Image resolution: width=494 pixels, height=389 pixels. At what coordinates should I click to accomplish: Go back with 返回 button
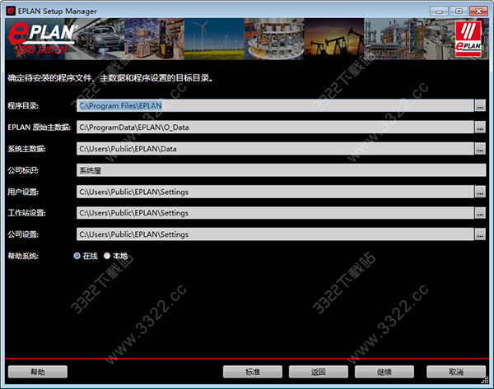319,372
